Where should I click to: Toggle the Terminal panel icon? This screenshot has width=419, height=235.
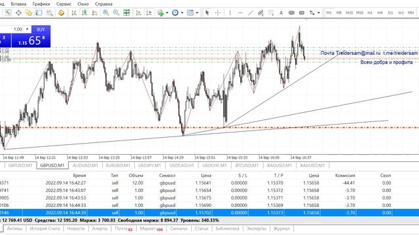39,12
